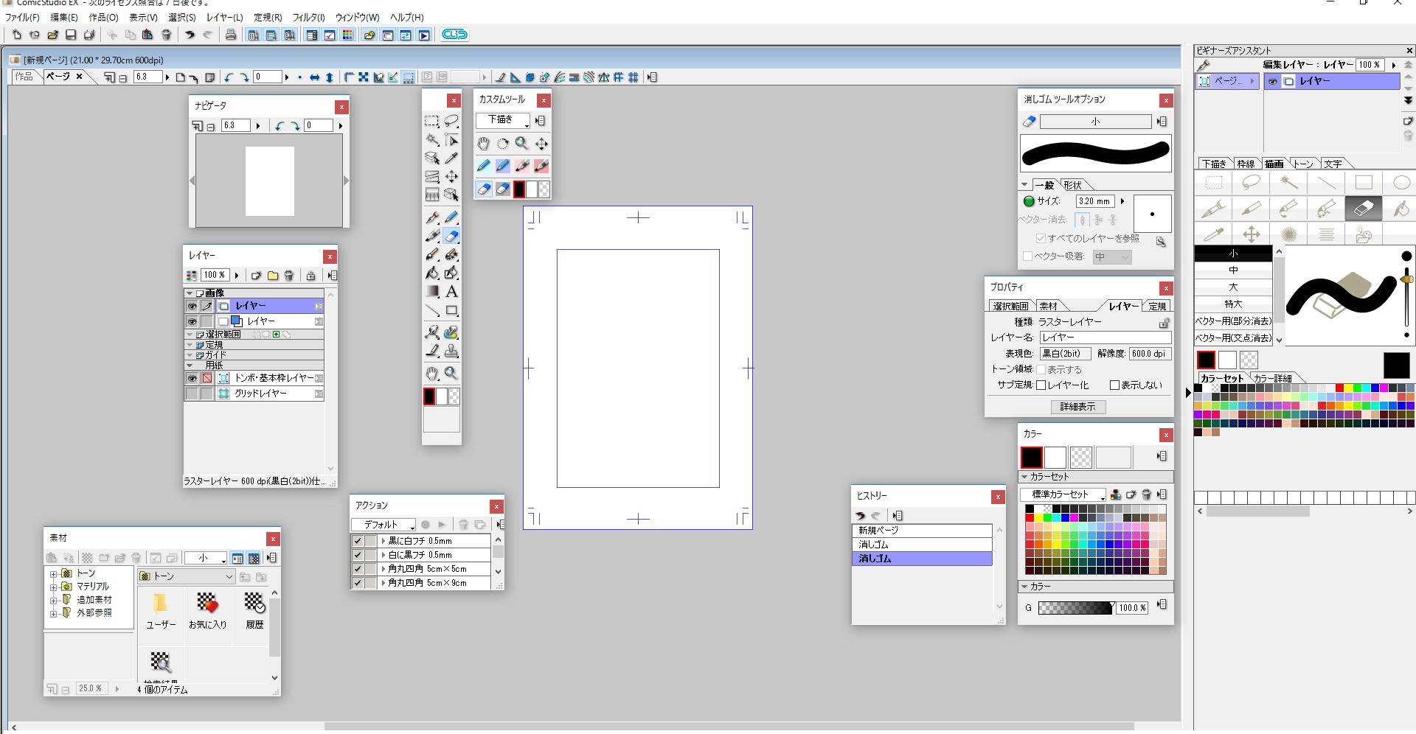Image resolution: width=1416 pixels, height=734 pixels.
Task: Click the 詳細表示 button
Action: pos(1077,407)
